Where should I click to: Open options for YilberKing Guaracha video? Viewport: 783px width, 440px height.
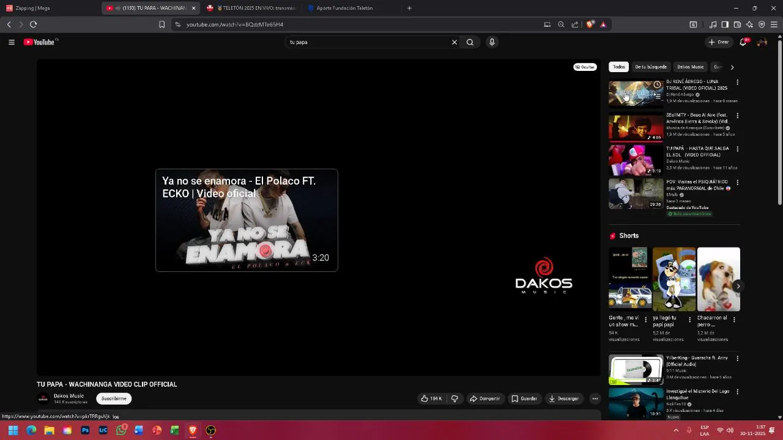pyautogui.click(x=737, y=358)
